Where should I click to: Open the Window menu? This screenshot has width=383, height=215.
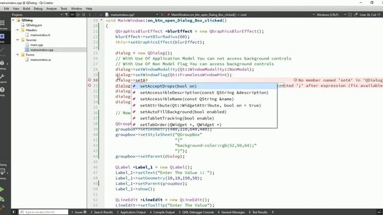[x=77, y=8]
